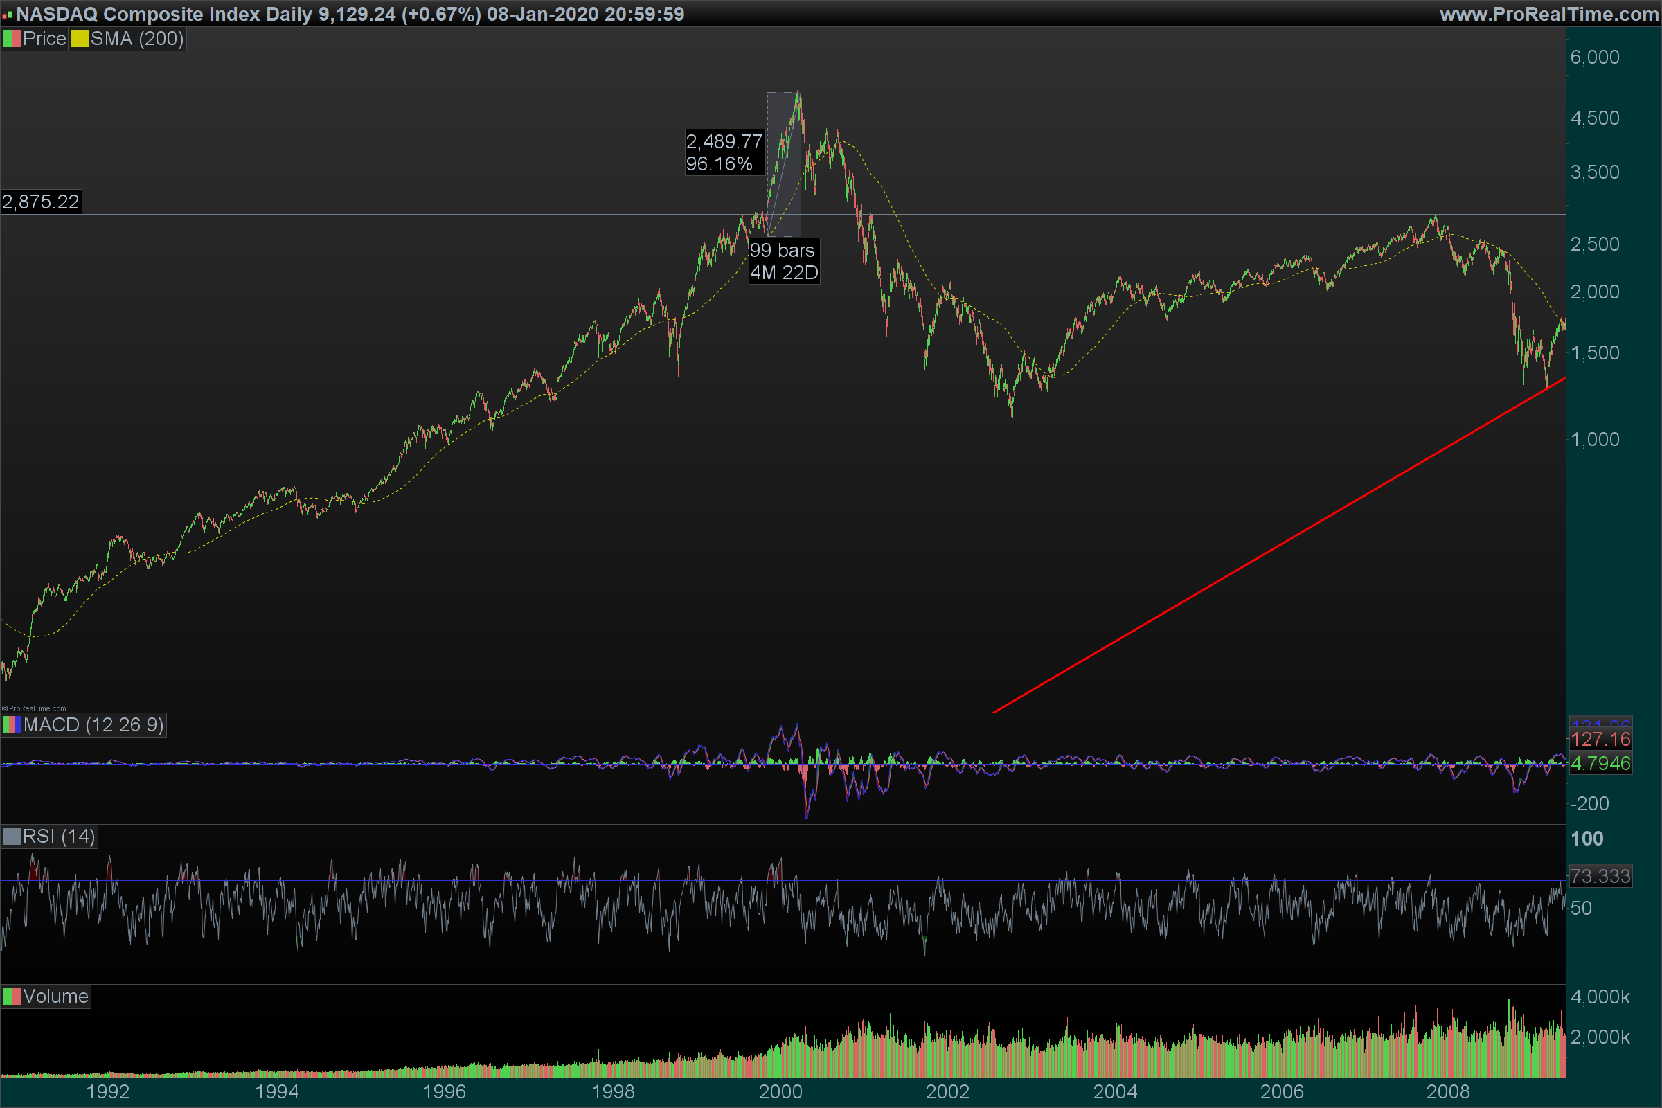Click the 4,500 level on price scale
Image resolution: width=1662 pixels, height=1108 pixels.
(x=1595, y=118)
